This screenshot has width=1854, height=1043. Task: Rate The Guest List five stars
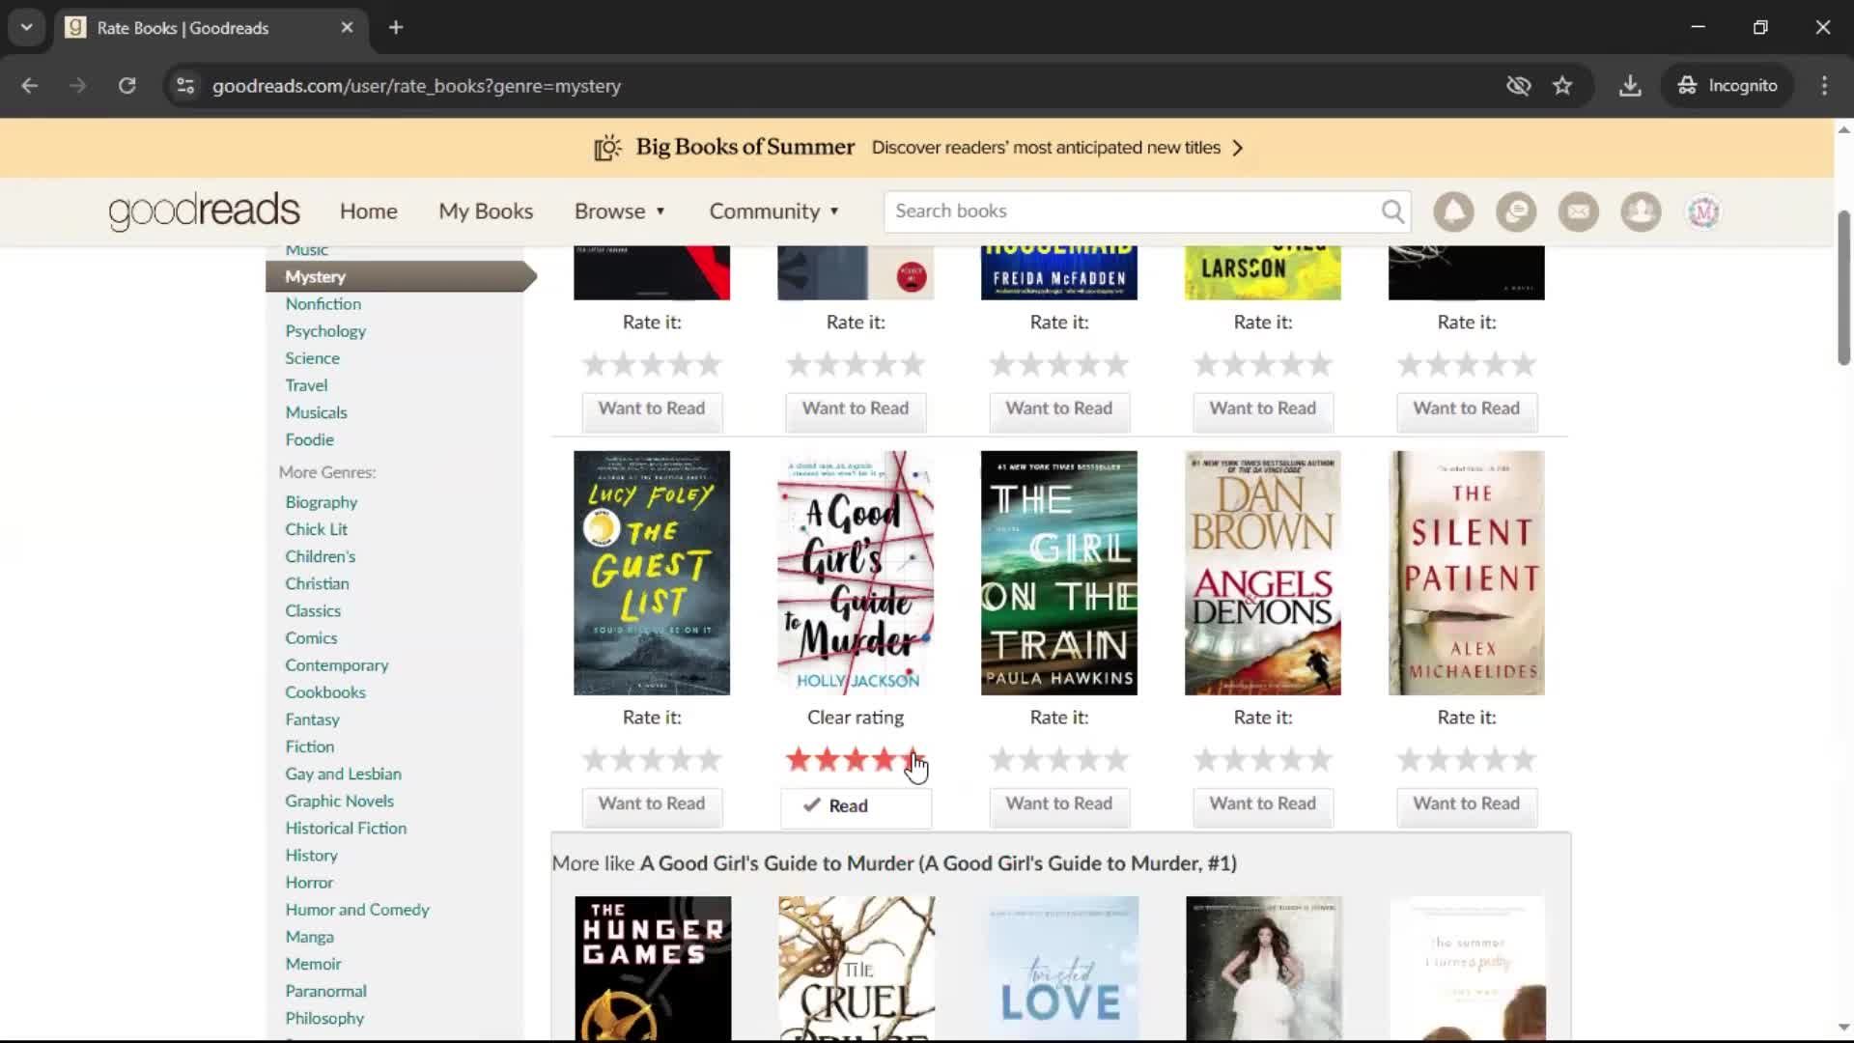tap(710, 760)
